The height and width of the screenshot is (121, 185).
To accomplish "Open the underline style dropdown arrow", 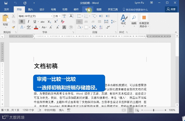I will (38, 22).
